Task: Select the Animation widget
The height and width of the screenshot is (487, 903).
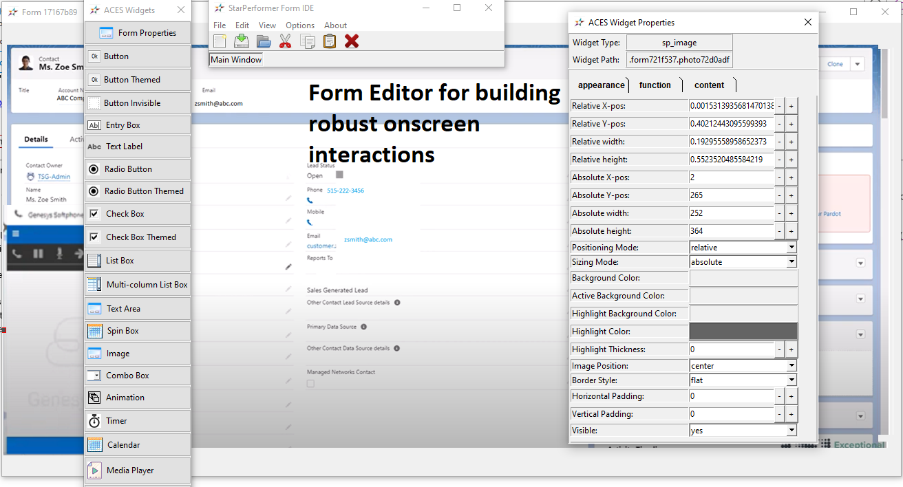Action: point(138,398)
